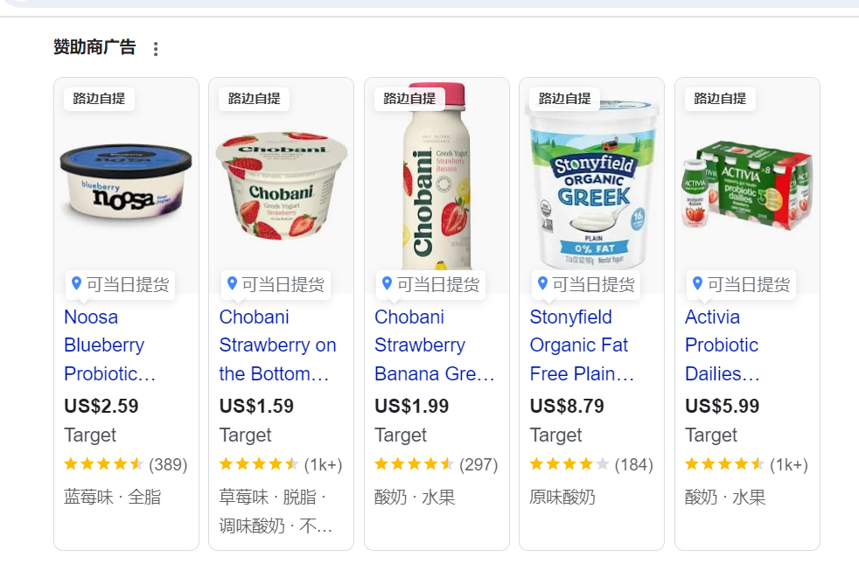
Task: Open the Chobani drink bottle product image
Action: [x=436, y=177]
